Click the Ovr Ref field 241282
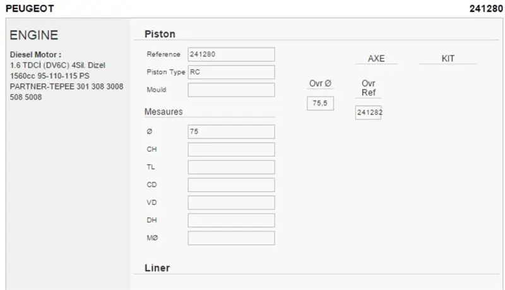505x290 pixels. 368,112
